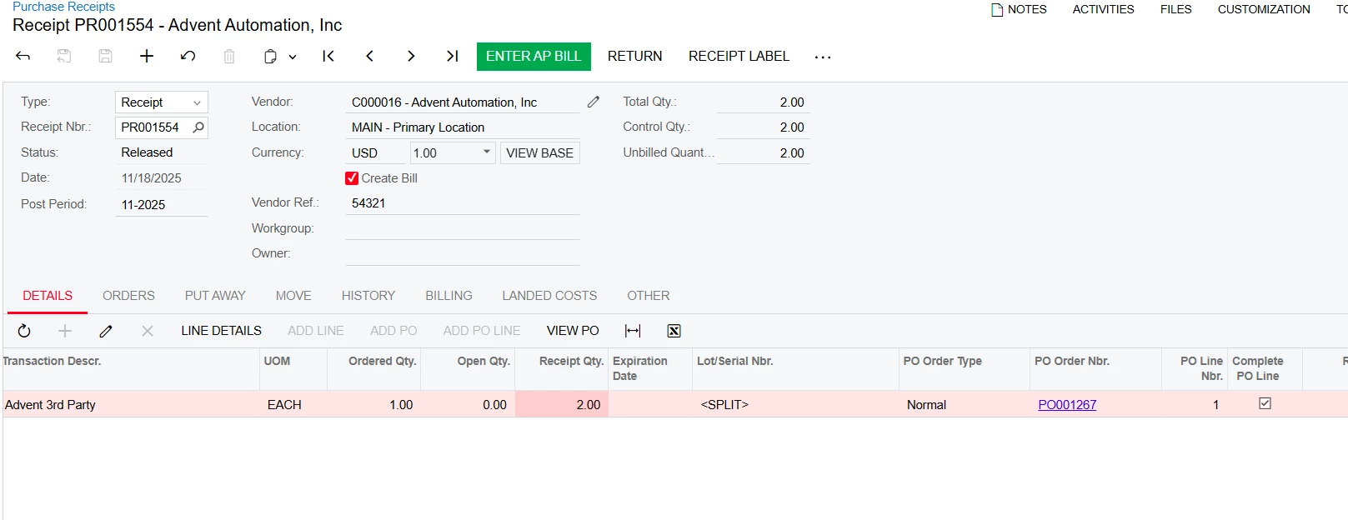
Task: Expand the clipboard dropdown arrow
Action: (293, 57)
